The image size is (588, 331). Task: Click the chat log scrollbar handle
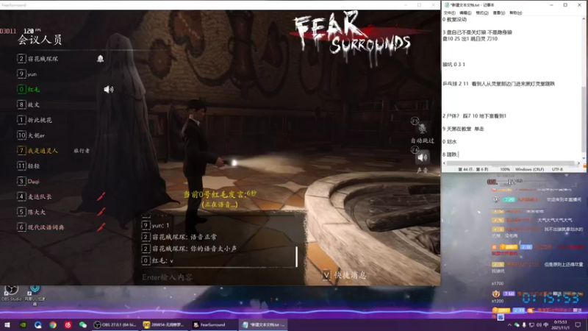297,257
